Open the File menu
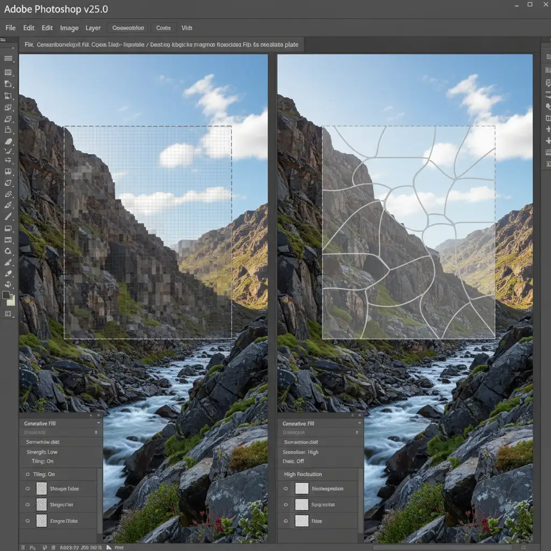This screenshot has height=551, width=551. (11, 28)
